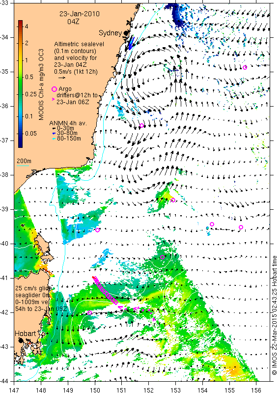Click the Hobart city dot marker
Screen dimensions: 280x393
click(21, 340)
